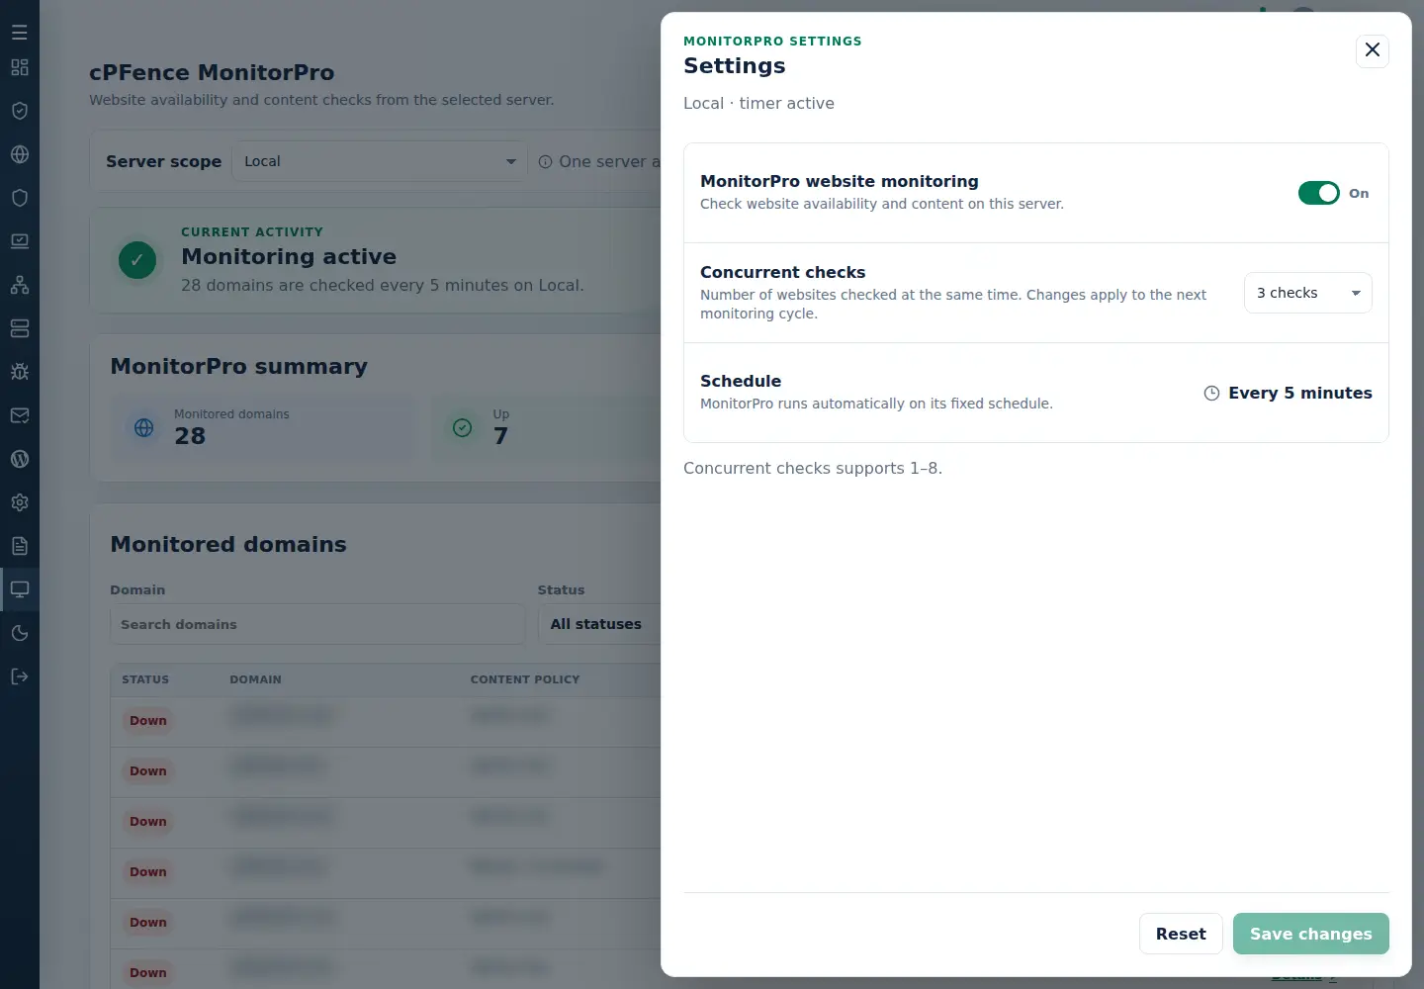Screen dimensions: 1424x989
Task: Click the clock icon beside Every 5 minutes
Action: click(1211, 393)
